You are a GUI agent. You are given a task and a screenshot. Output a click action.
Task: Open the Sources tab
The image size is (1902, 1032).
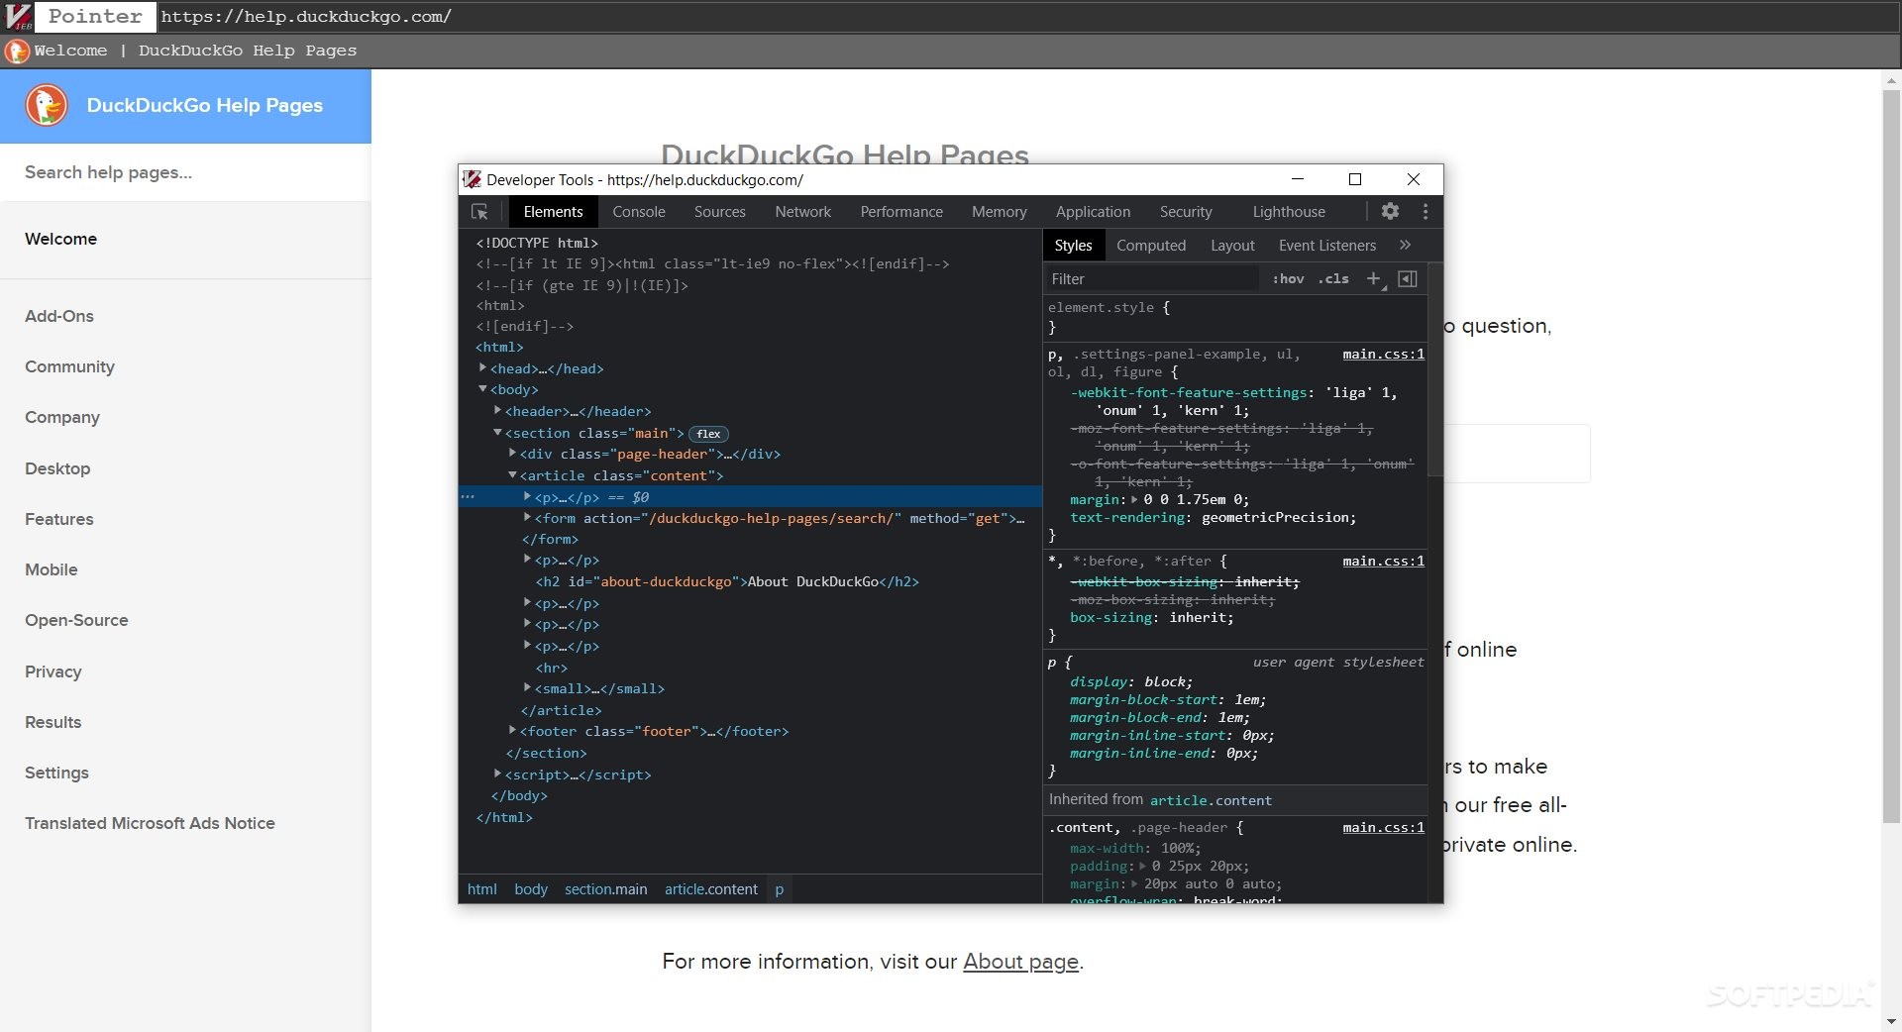[719, 212]
